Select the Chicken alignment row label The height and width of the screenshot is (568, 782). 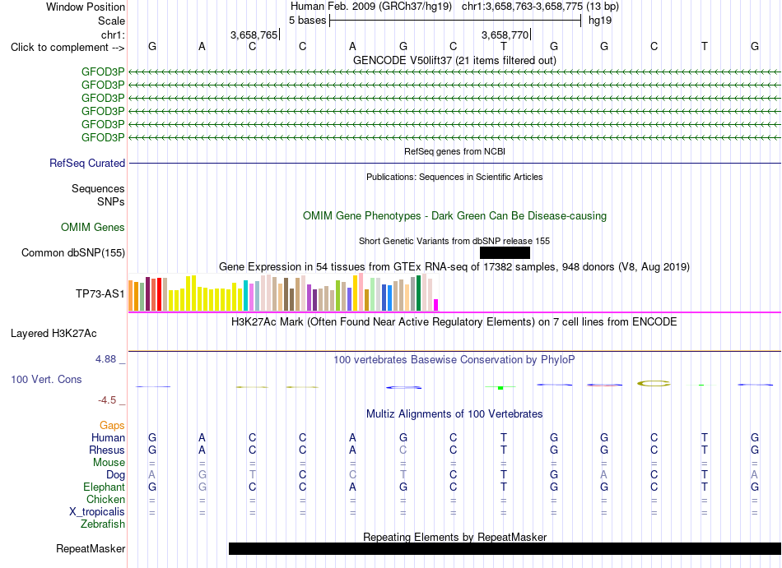point(105,499)
